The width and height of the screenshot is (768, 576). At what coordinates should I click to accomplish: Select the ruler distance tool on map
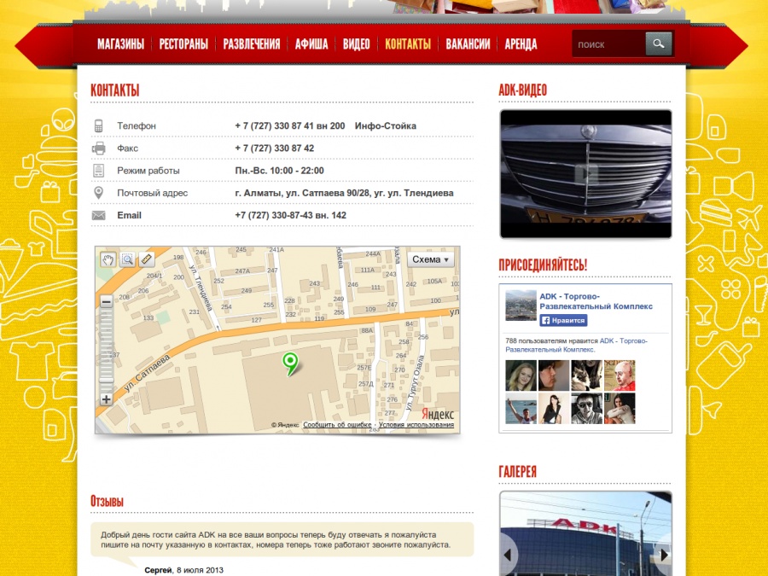[147, 259]
